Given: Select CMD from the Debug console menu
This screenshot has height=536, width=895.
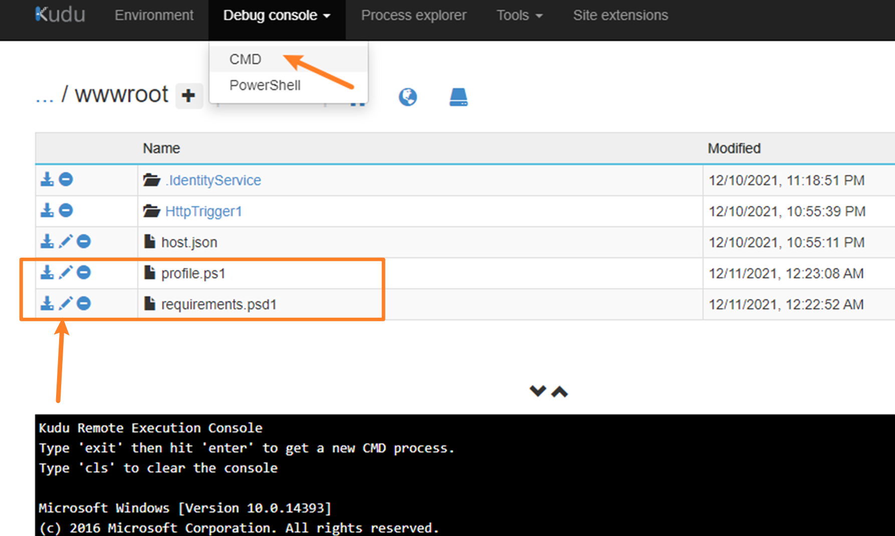Looking at the screenshot, I should coord(245,59).
